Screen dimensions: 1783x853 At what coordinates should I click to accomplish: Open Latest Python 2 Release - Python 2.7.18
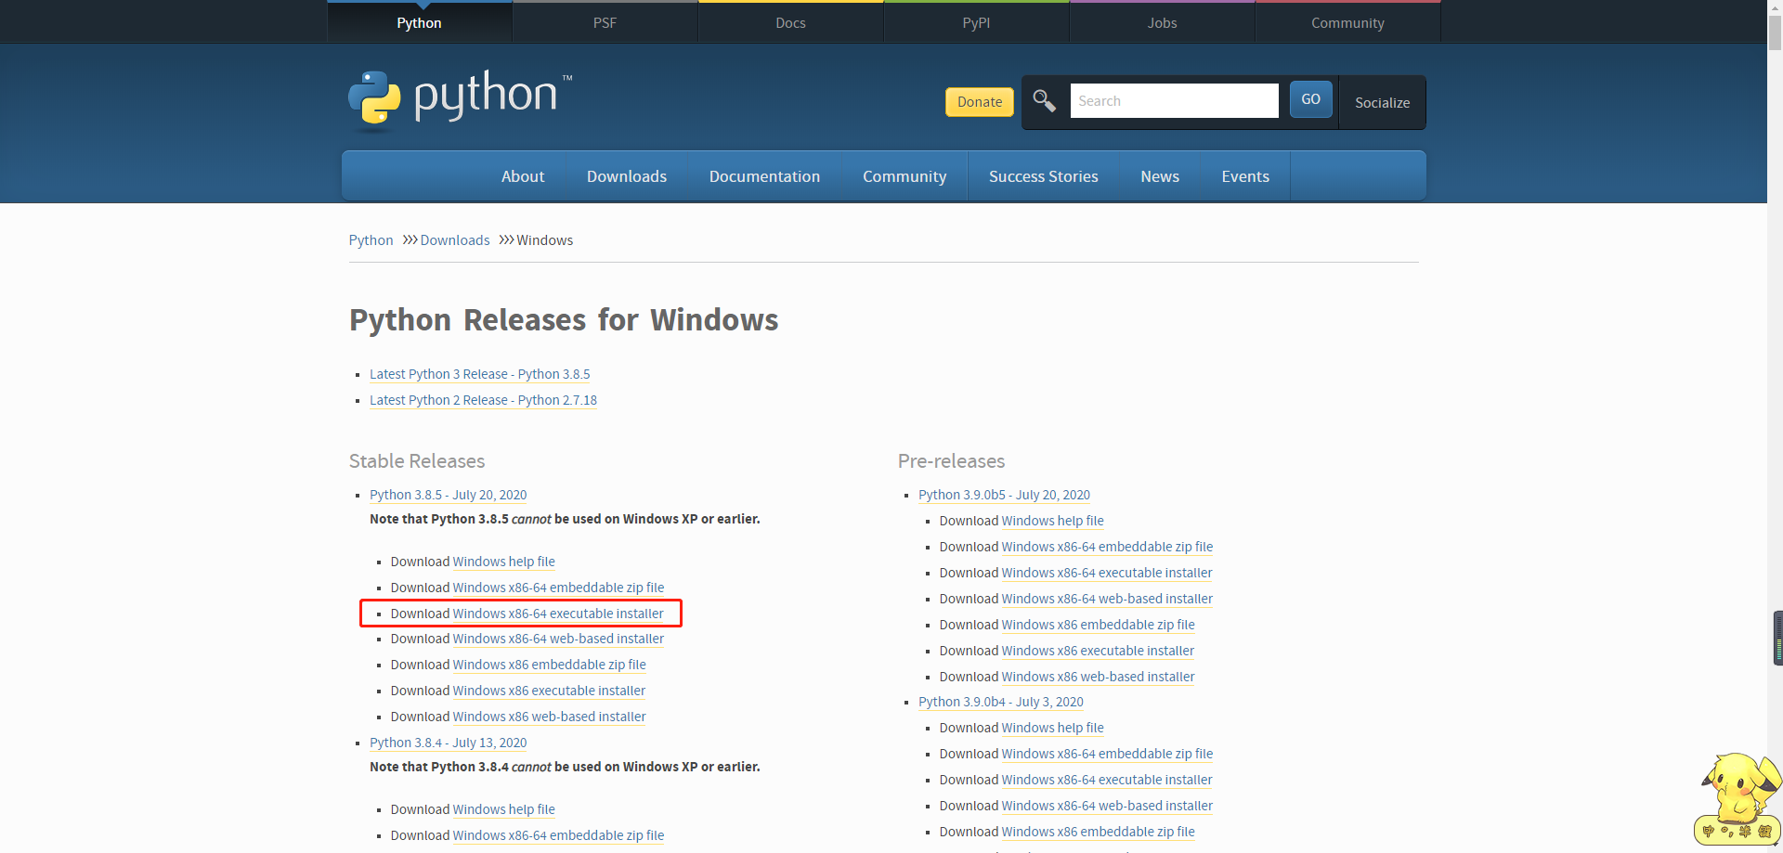[482, 400]
